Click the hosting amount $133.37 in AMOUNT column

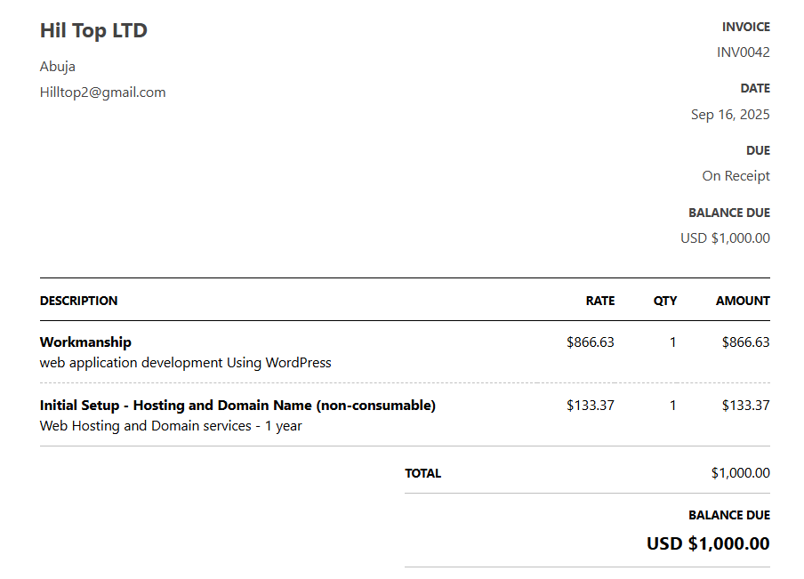(x=745, y=406)
